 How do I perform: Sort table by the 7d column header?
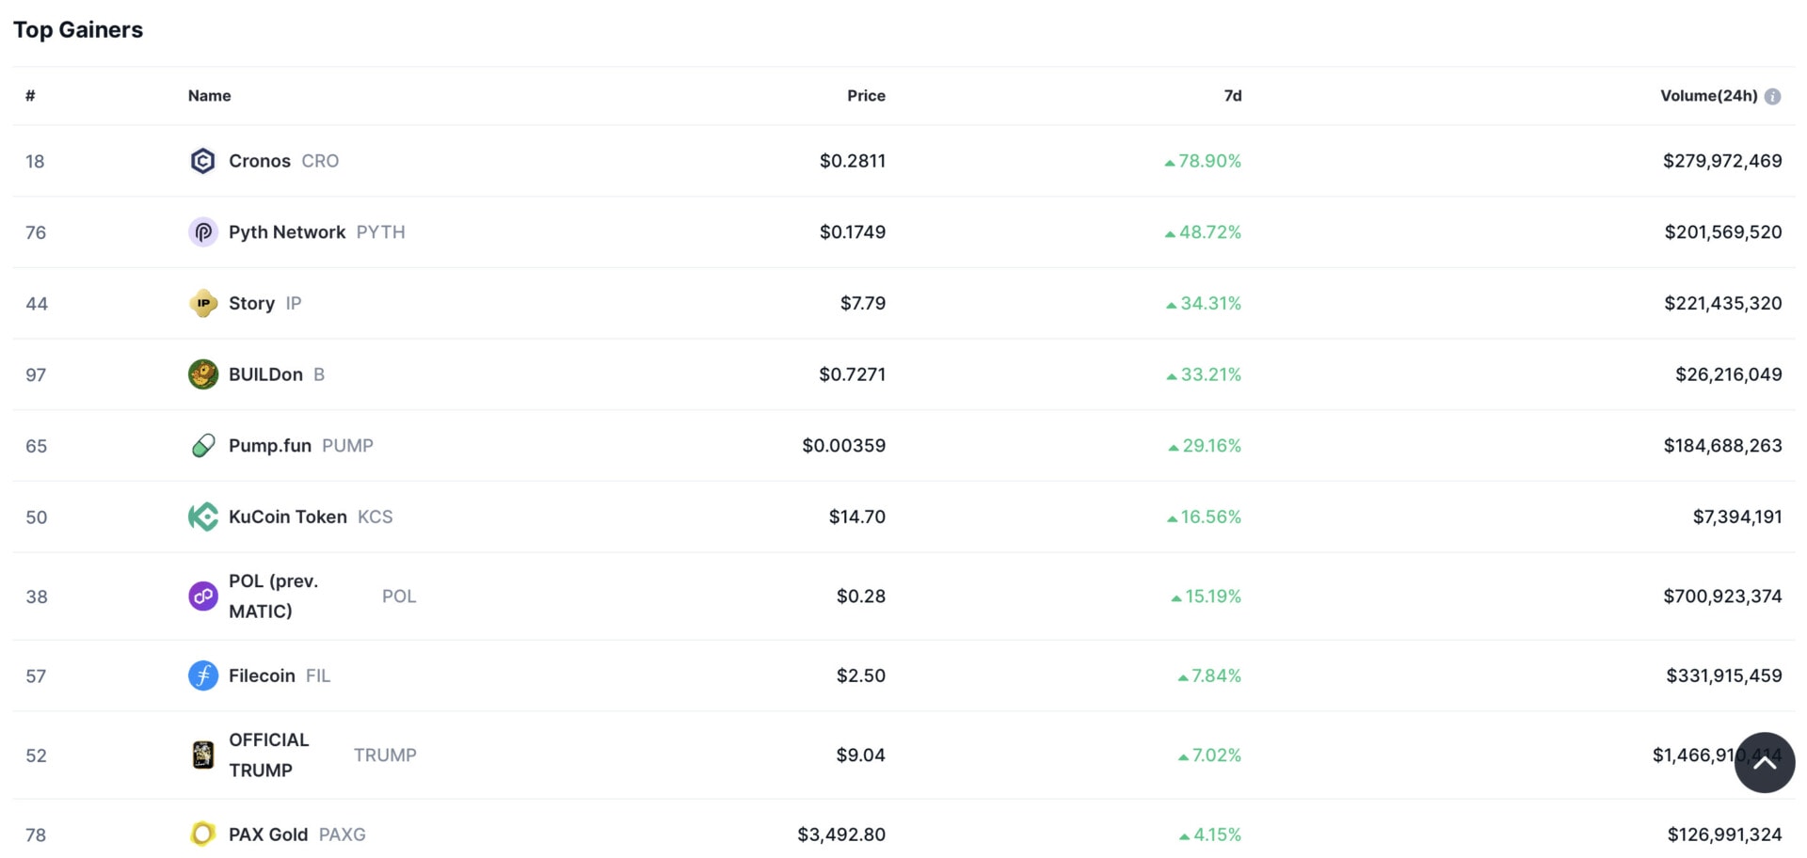tap(1232, 96)
